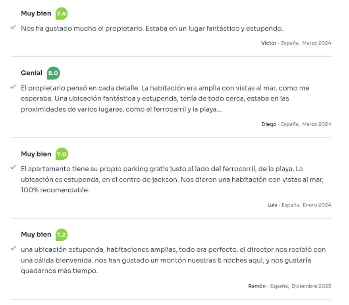Click the "Enero 2024" review date
The width and height of the screenshot is (349, 305).
(x=317, y=205)
